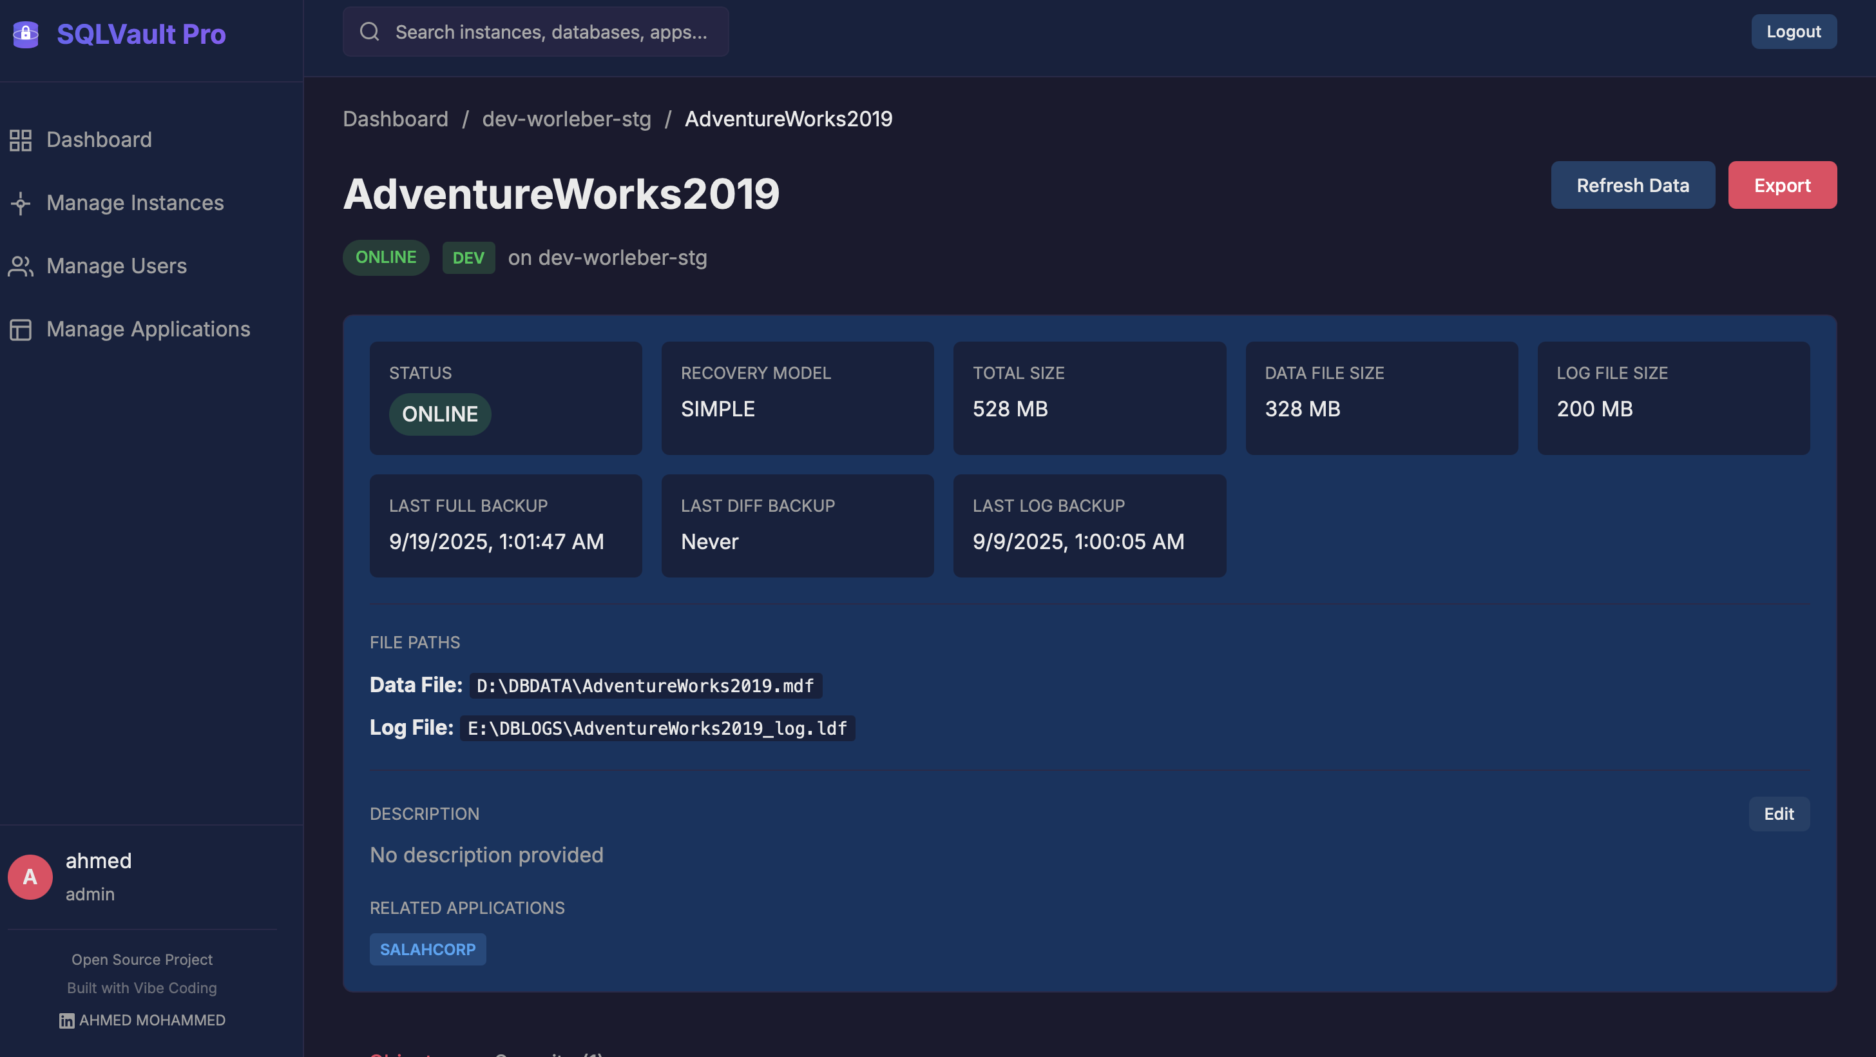Click the Dashboard grid icon in sidebar
The image size is (1876, 1057).
tap(21, 140)
